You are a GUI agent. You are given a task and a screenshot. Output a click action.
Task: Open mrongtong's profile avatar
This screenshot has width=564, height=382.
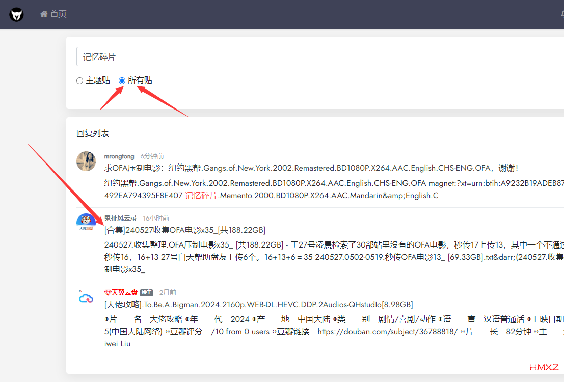click(x=86, y=161)
